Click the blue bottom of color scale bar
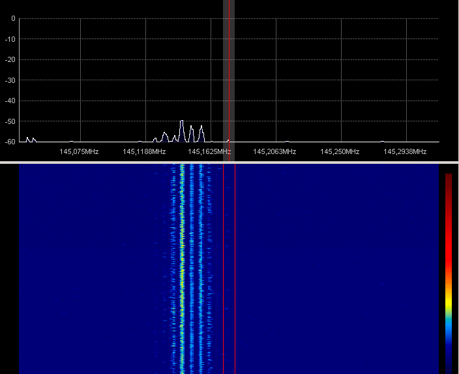Screen dimensions: 459x374 coord(449,356)
